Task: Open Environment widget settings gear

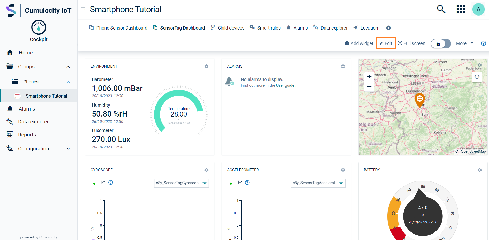Action: tap(206, 66)
